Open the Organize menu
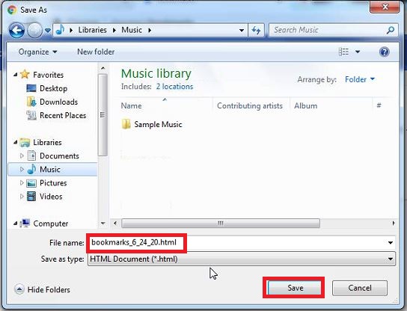The width and height of the screenshot is (407, 311). point(37,52)
